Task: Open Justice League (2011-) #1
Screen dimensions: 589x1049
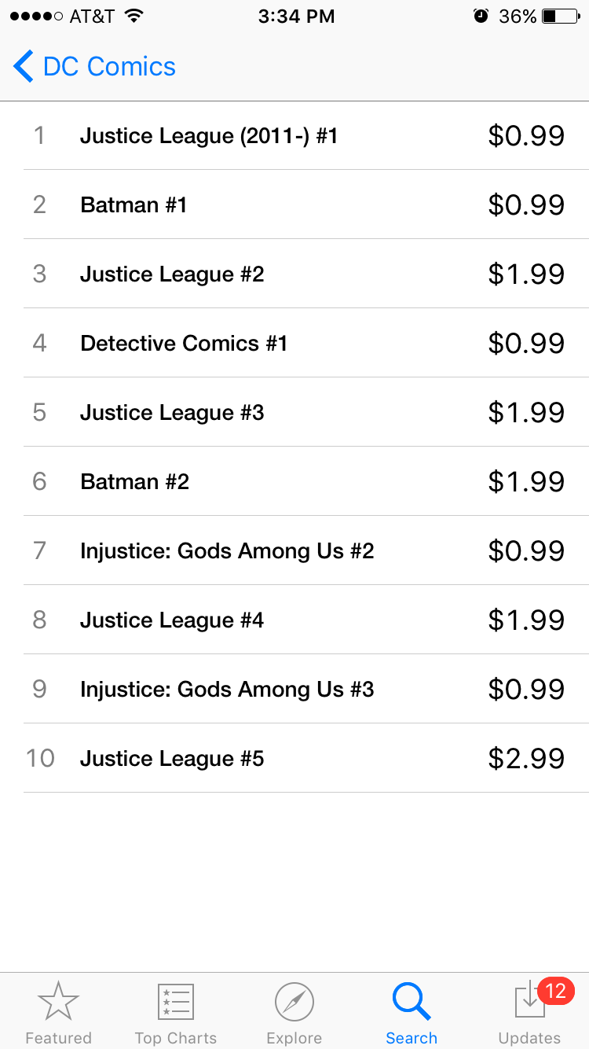Action: tap(294, 135)
